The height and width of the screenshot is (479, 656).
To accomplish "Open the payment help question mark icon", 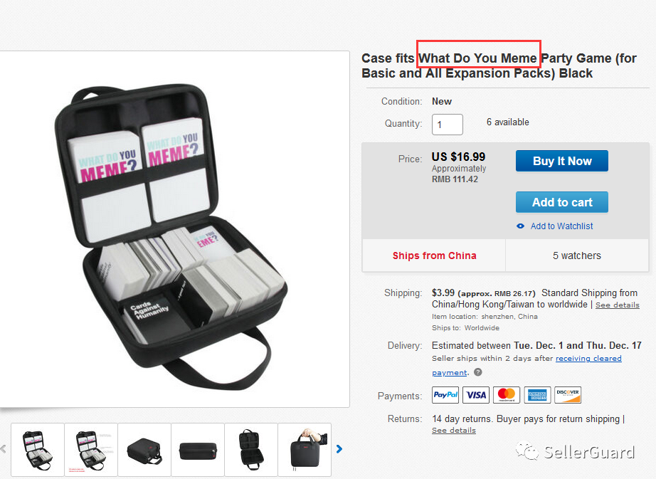I will [x=478, y=372].
